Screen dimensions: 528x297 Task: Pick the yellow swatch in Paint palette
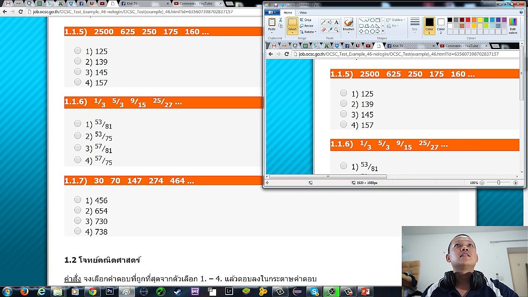[480, 20]
